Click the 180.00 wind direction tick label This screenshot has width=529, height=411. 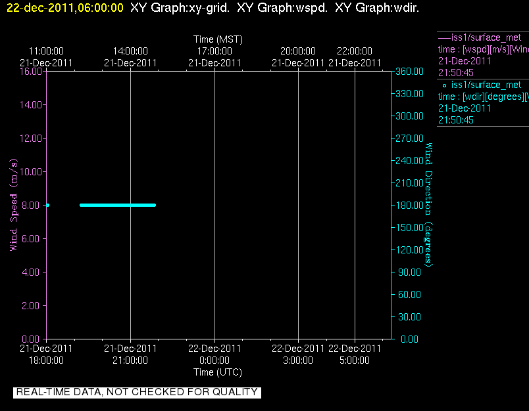pos(409,205)
